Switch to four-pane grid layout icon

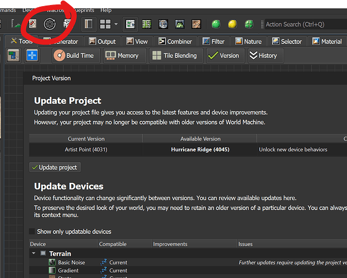tap(105, 24)
